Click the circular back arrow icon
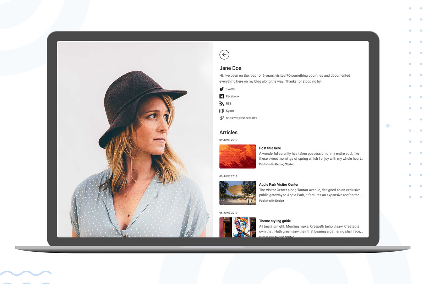Image resolution: width=426 pixels, height=284 pixels. 224,55
